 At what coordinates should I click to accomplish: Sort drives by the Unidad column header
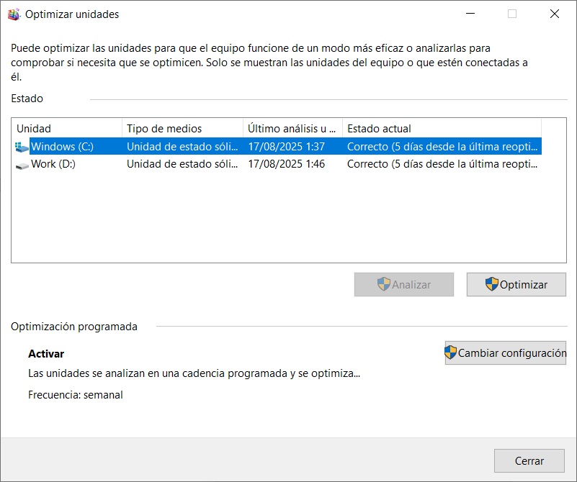tap(66, 129)
